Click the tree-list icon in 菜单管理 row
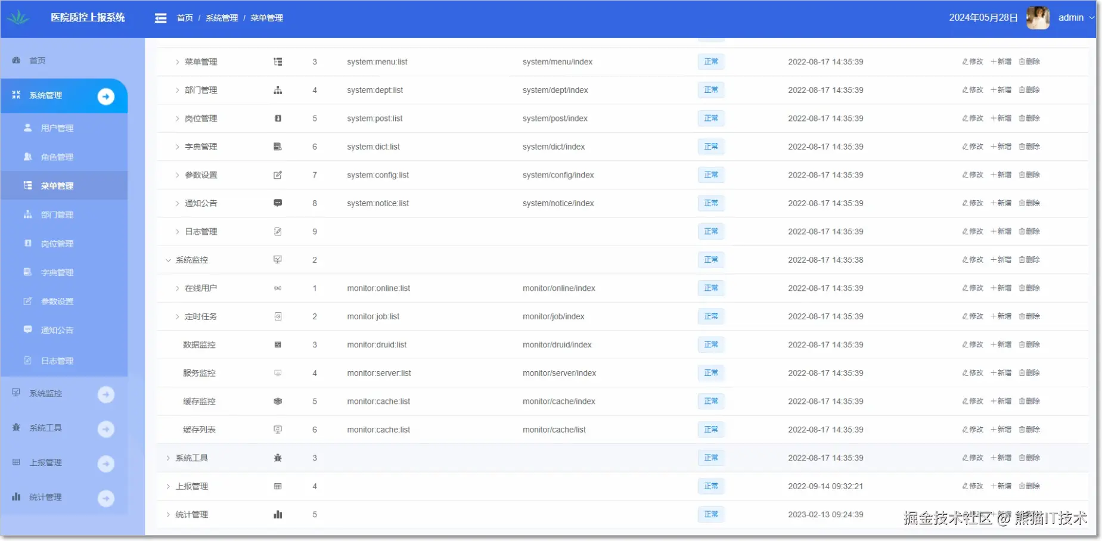Viewport: 1102px width, 541px height. [278, 62]
